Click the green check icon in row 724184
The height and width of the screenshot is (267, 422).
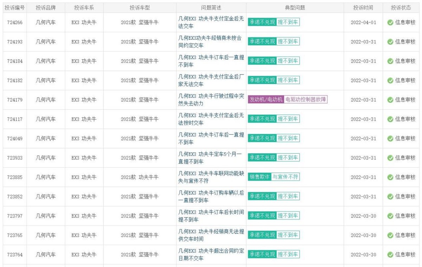(390, 61)
